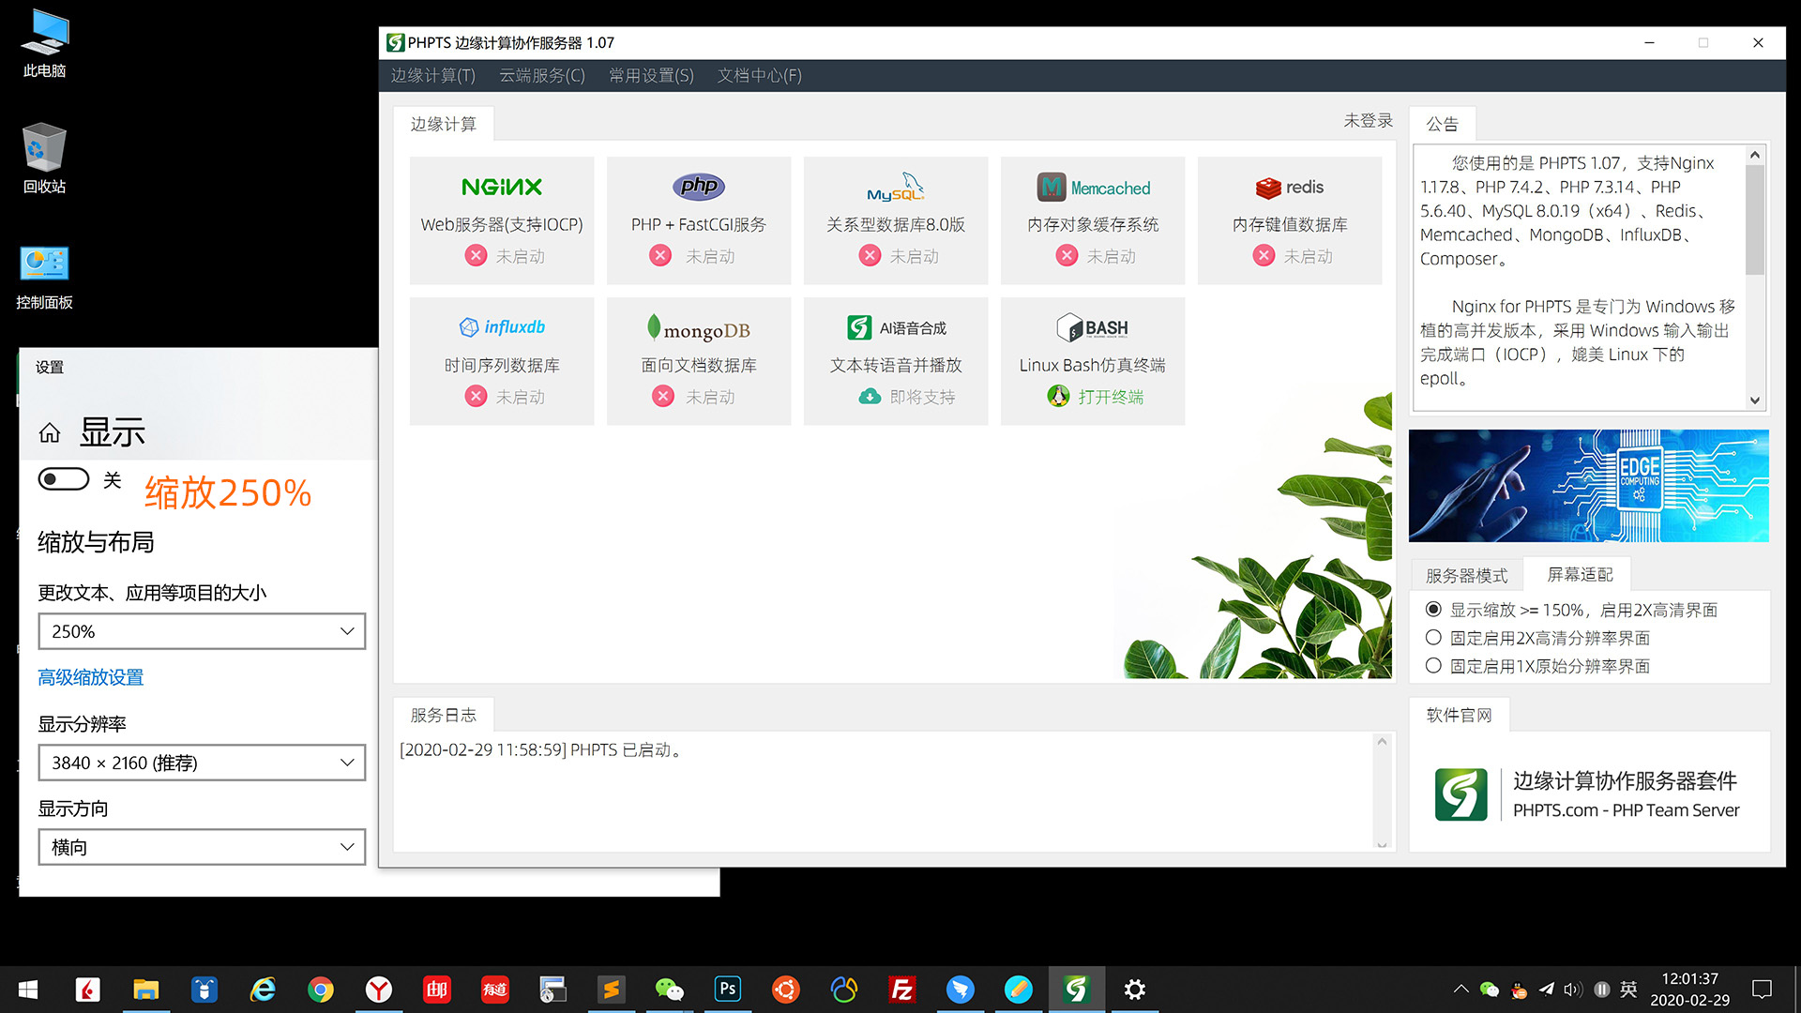Viewport: 1801px width, 1013px height.
Task: Click the redis logo icon
Action: point(1290,188)
